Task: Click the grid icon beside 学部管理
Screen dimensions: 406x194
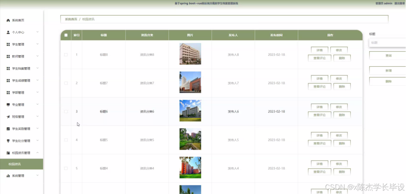Action: pos(8,92)
